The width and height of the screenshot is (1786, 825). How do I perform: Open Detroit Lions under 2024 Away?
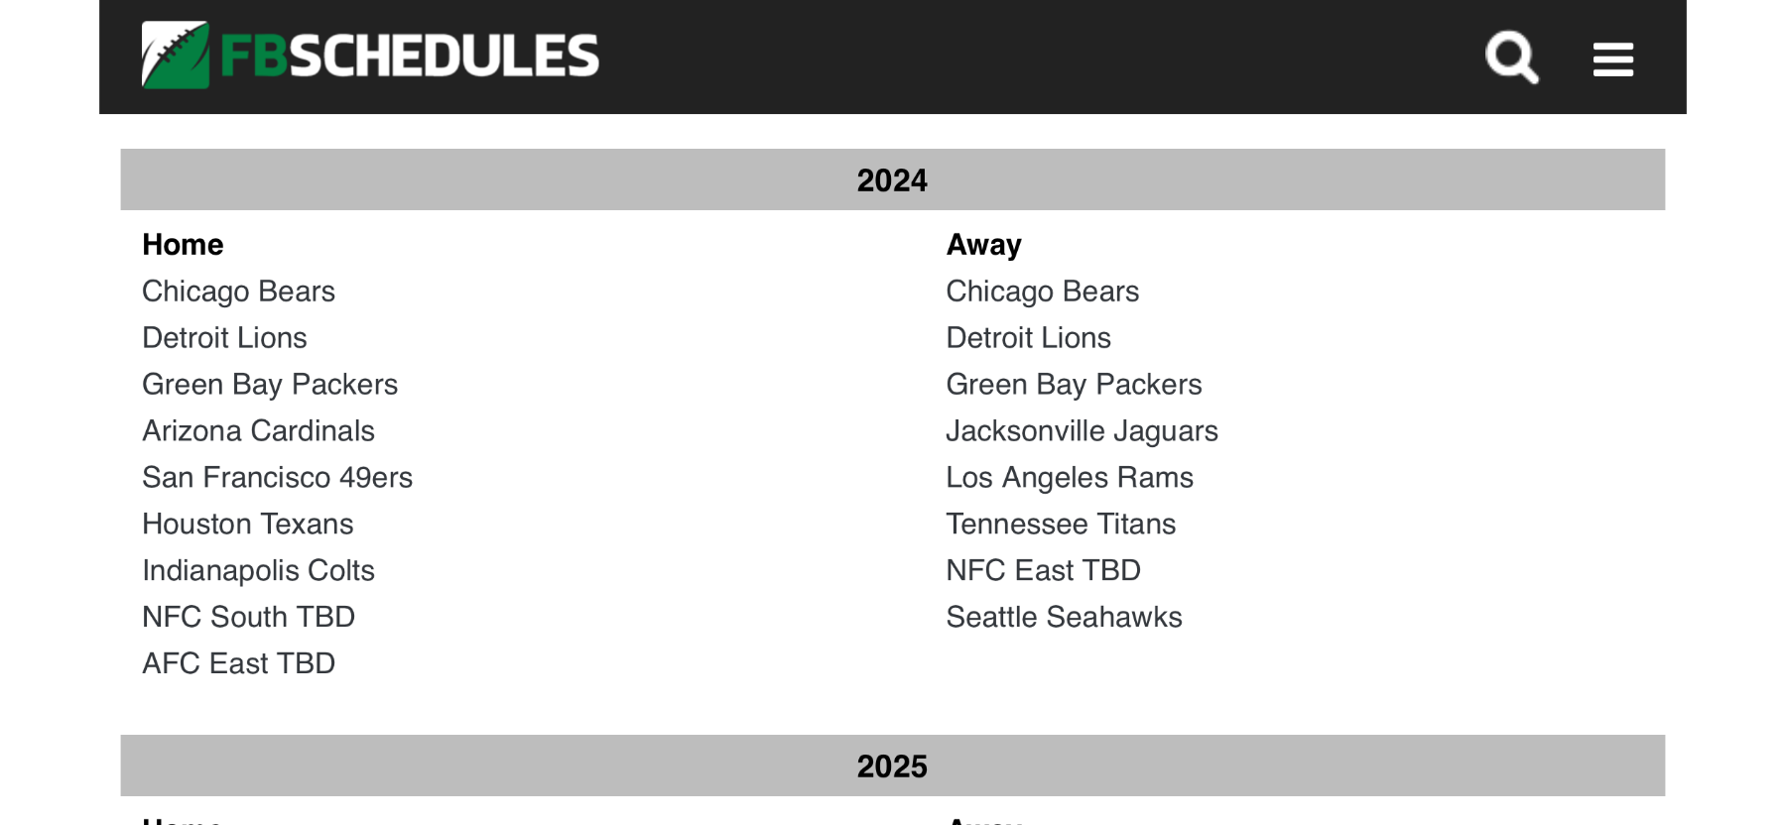(x=1028, y=338)
